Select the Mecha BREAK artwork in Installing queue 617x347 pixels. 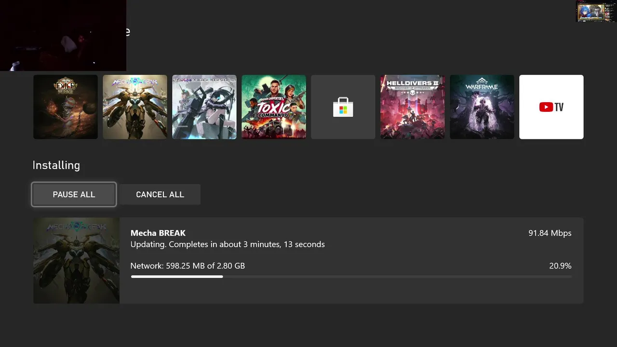76,260
